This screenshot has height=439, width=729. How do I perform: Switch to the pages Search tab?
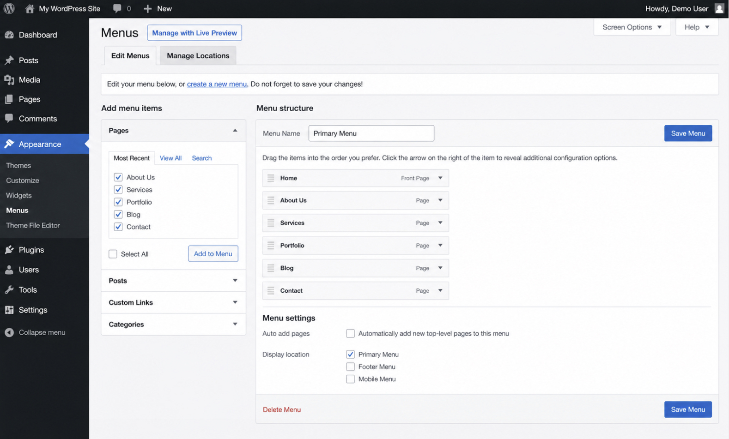click(x=201, y=158)
